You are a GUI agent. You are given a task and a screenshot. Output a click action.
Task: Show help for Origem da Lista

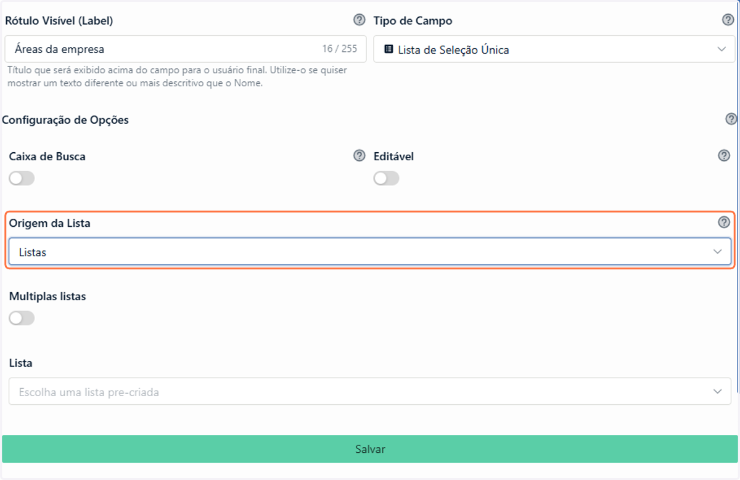click(725, 222)
